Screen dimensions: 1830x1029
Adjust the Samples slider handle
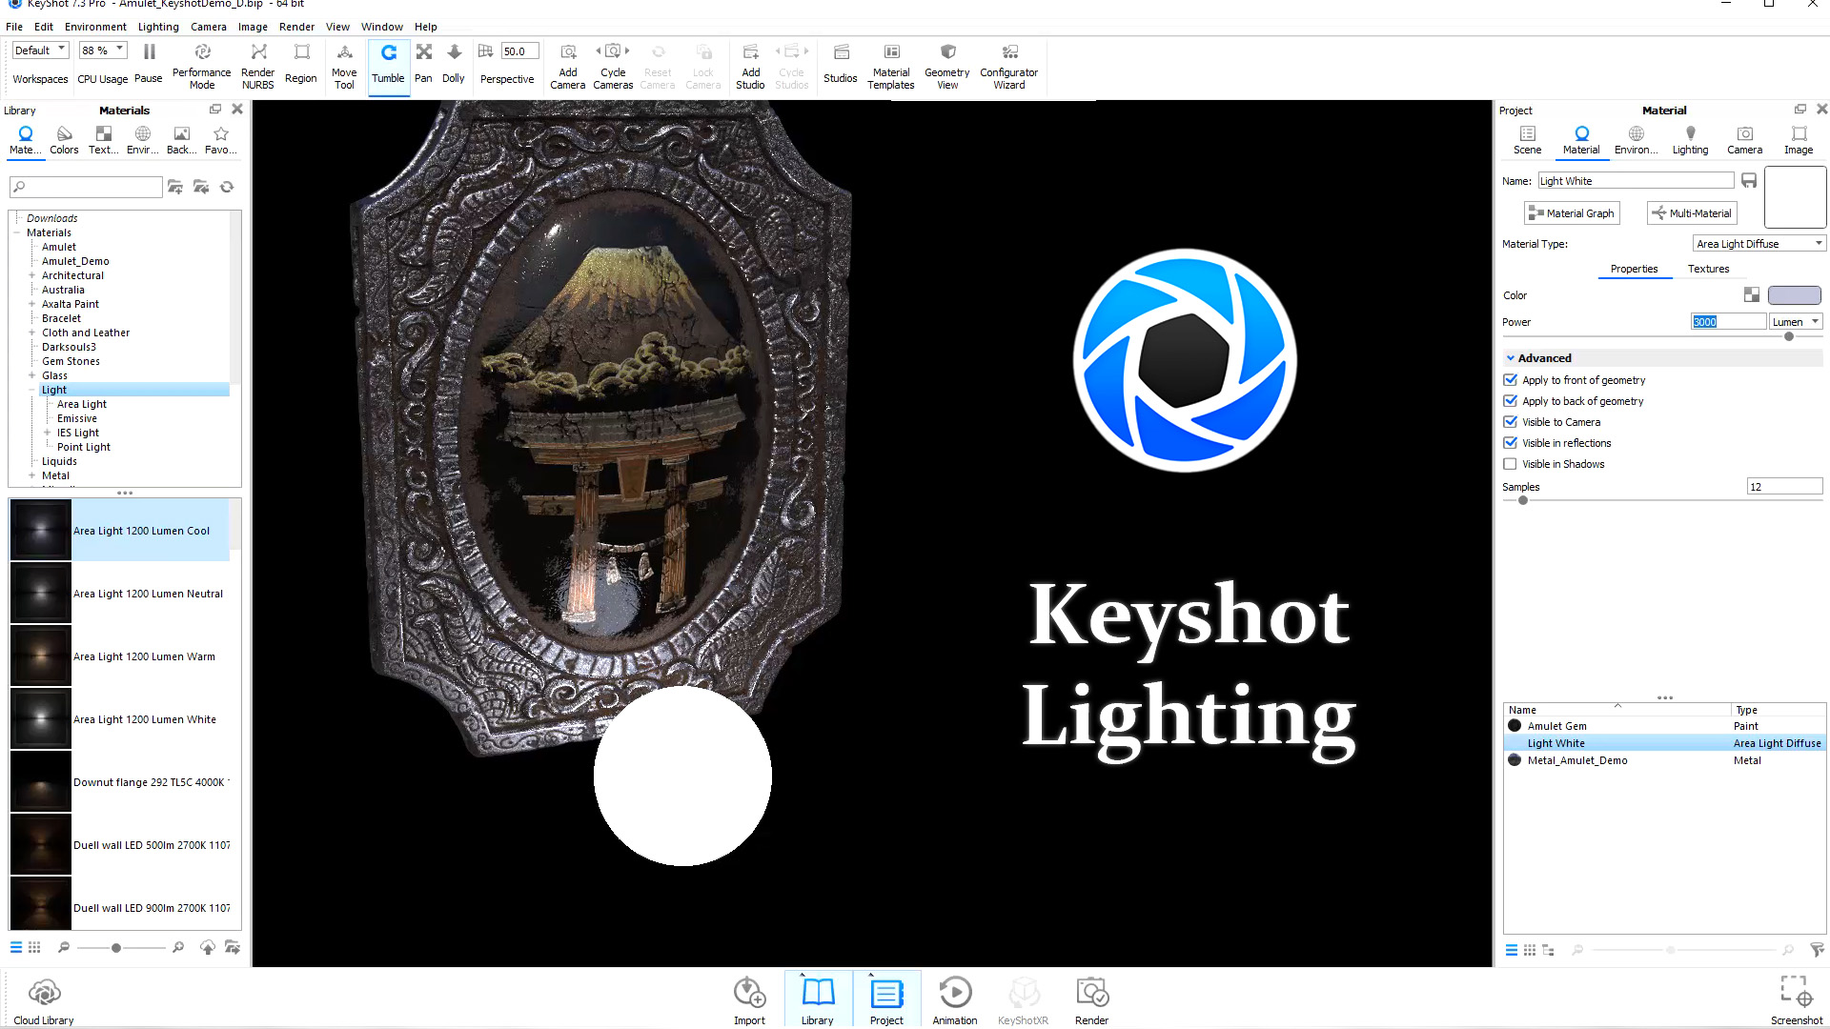[1523, 500]
